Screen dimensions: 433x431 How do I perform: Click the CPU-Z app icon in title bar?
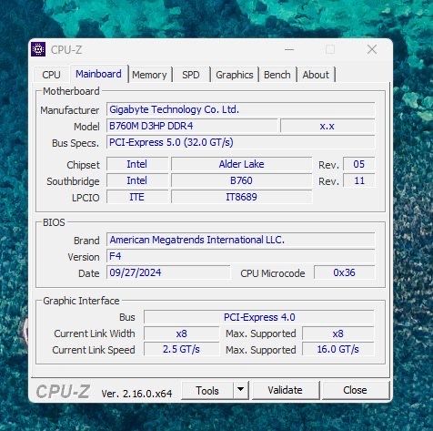[x=38, y=49]
